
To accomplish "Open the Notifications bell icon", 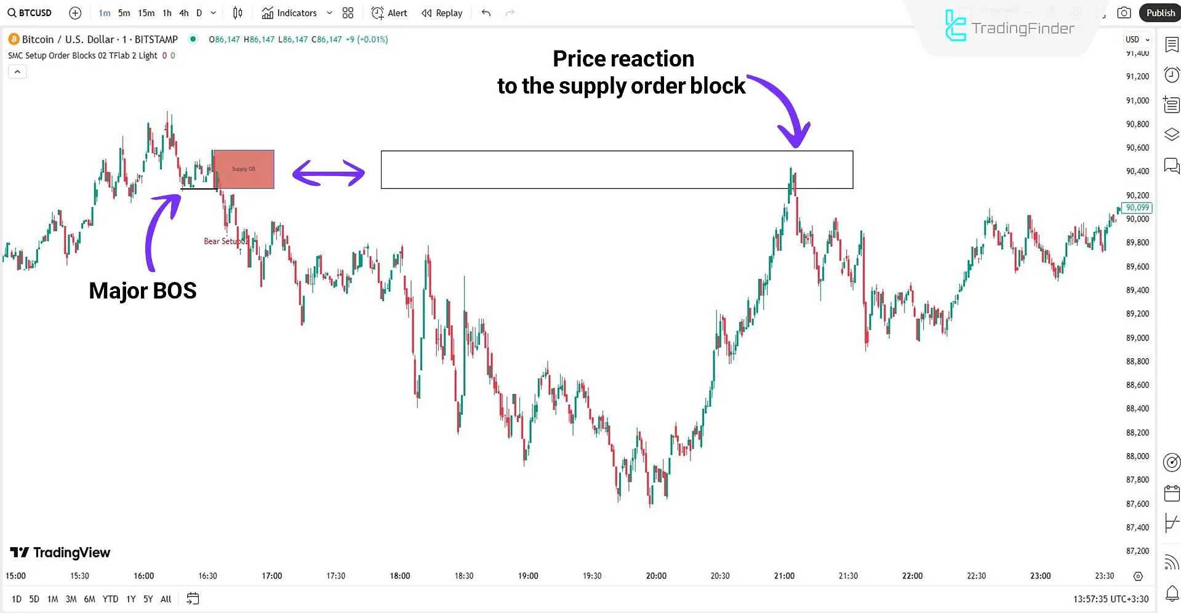I will pyautogui.click(x=1171, y=593).
